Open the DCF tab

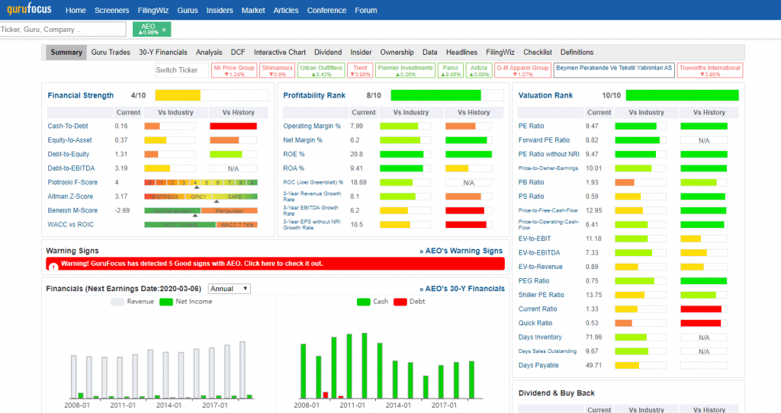[238, 53]
